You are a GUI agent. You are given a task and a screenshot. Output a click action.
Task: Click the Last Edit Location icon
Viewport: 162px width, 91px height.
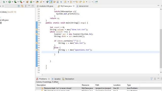[x=77, y=2]
